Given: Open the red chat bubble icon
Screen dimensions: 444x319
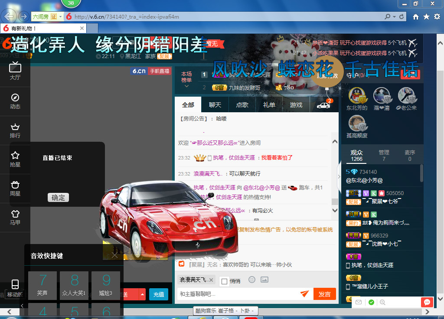Looking at the screenshot, I should [x=427, y=302].
